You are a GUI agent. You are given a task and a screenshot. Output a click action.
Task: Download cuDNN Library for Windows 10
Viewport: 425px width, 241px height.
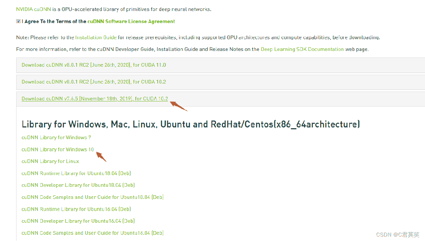[58, 149]
